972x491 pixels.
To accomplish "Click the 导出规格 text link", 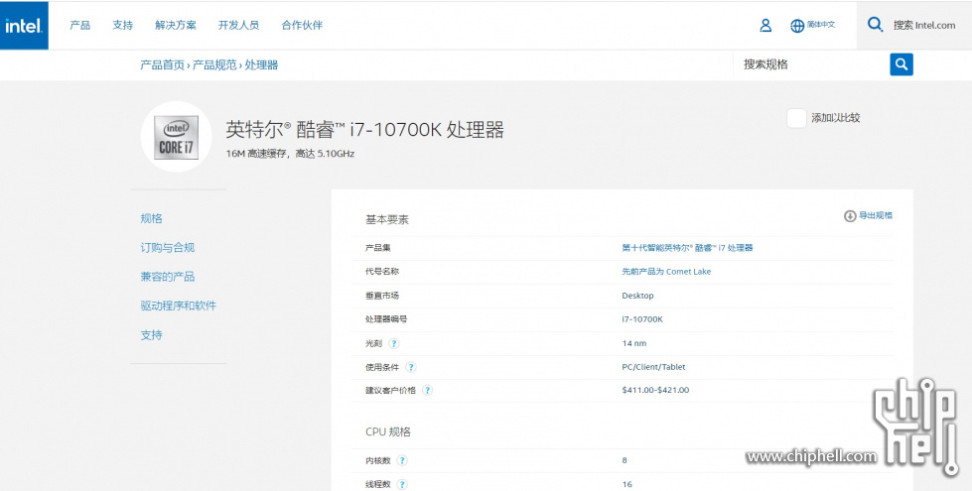I will click(x=876, y=215).
